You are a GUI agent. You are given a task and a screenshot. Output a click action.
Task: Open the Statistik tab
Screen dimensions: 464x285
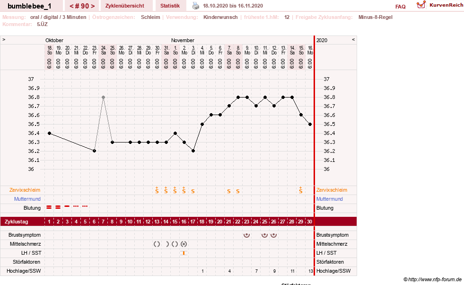click(x=170, y=6)
